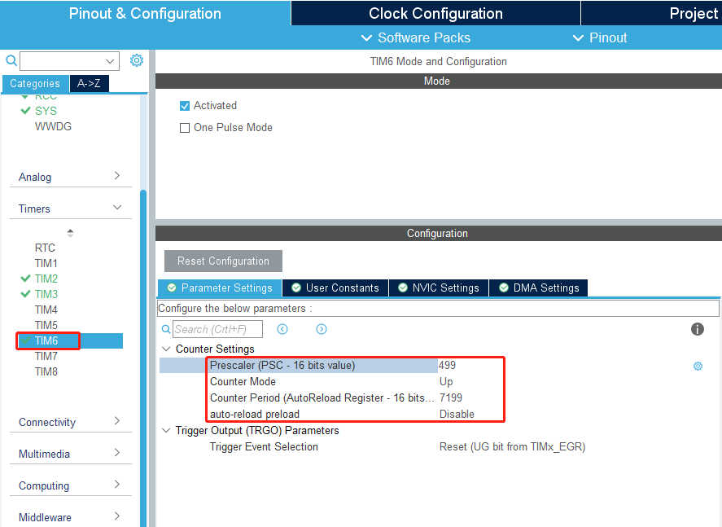Open the Software Packs dropdown
This screenshot has width=722, height=527.
[416, 37]
